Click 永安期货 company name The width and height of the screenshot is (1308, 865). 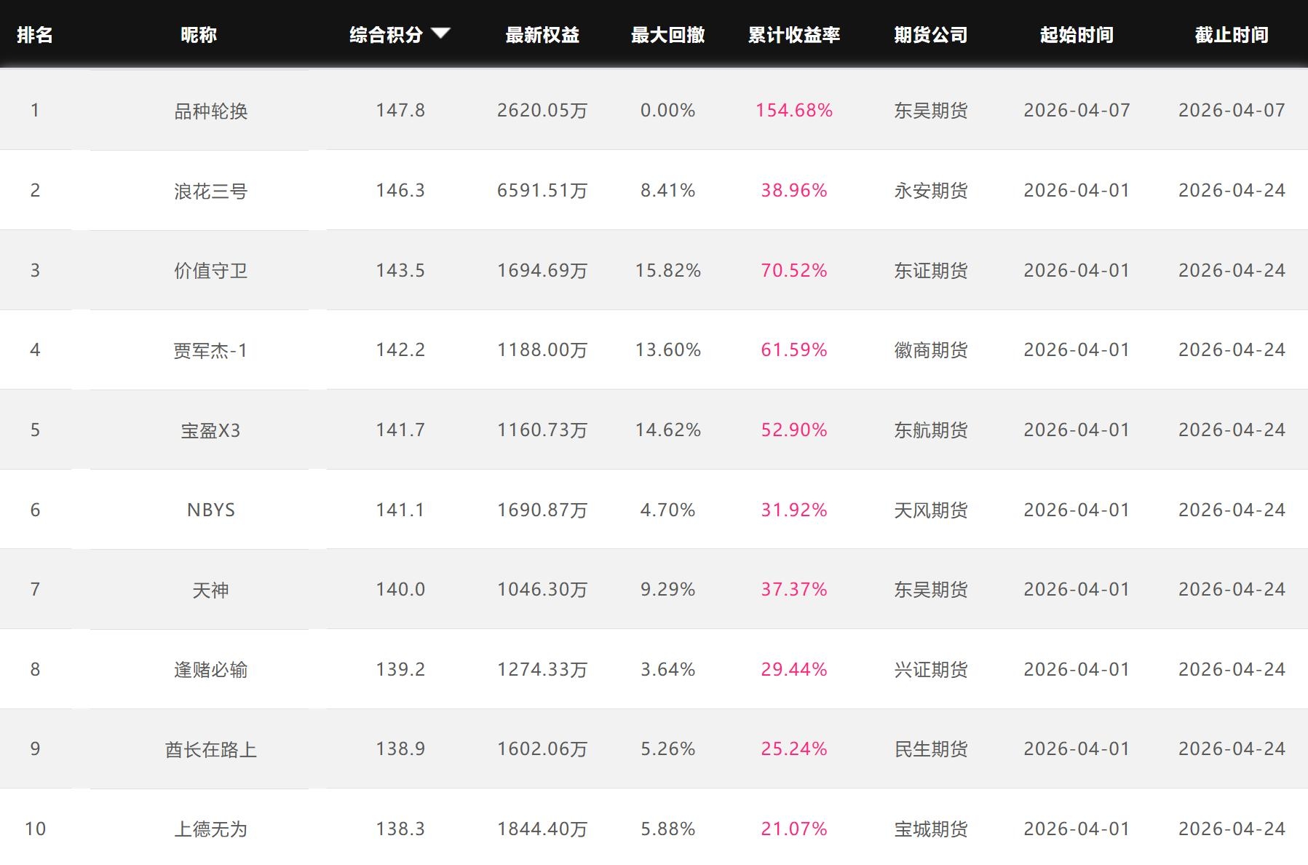pyautogui.click(x=931, y=191)
